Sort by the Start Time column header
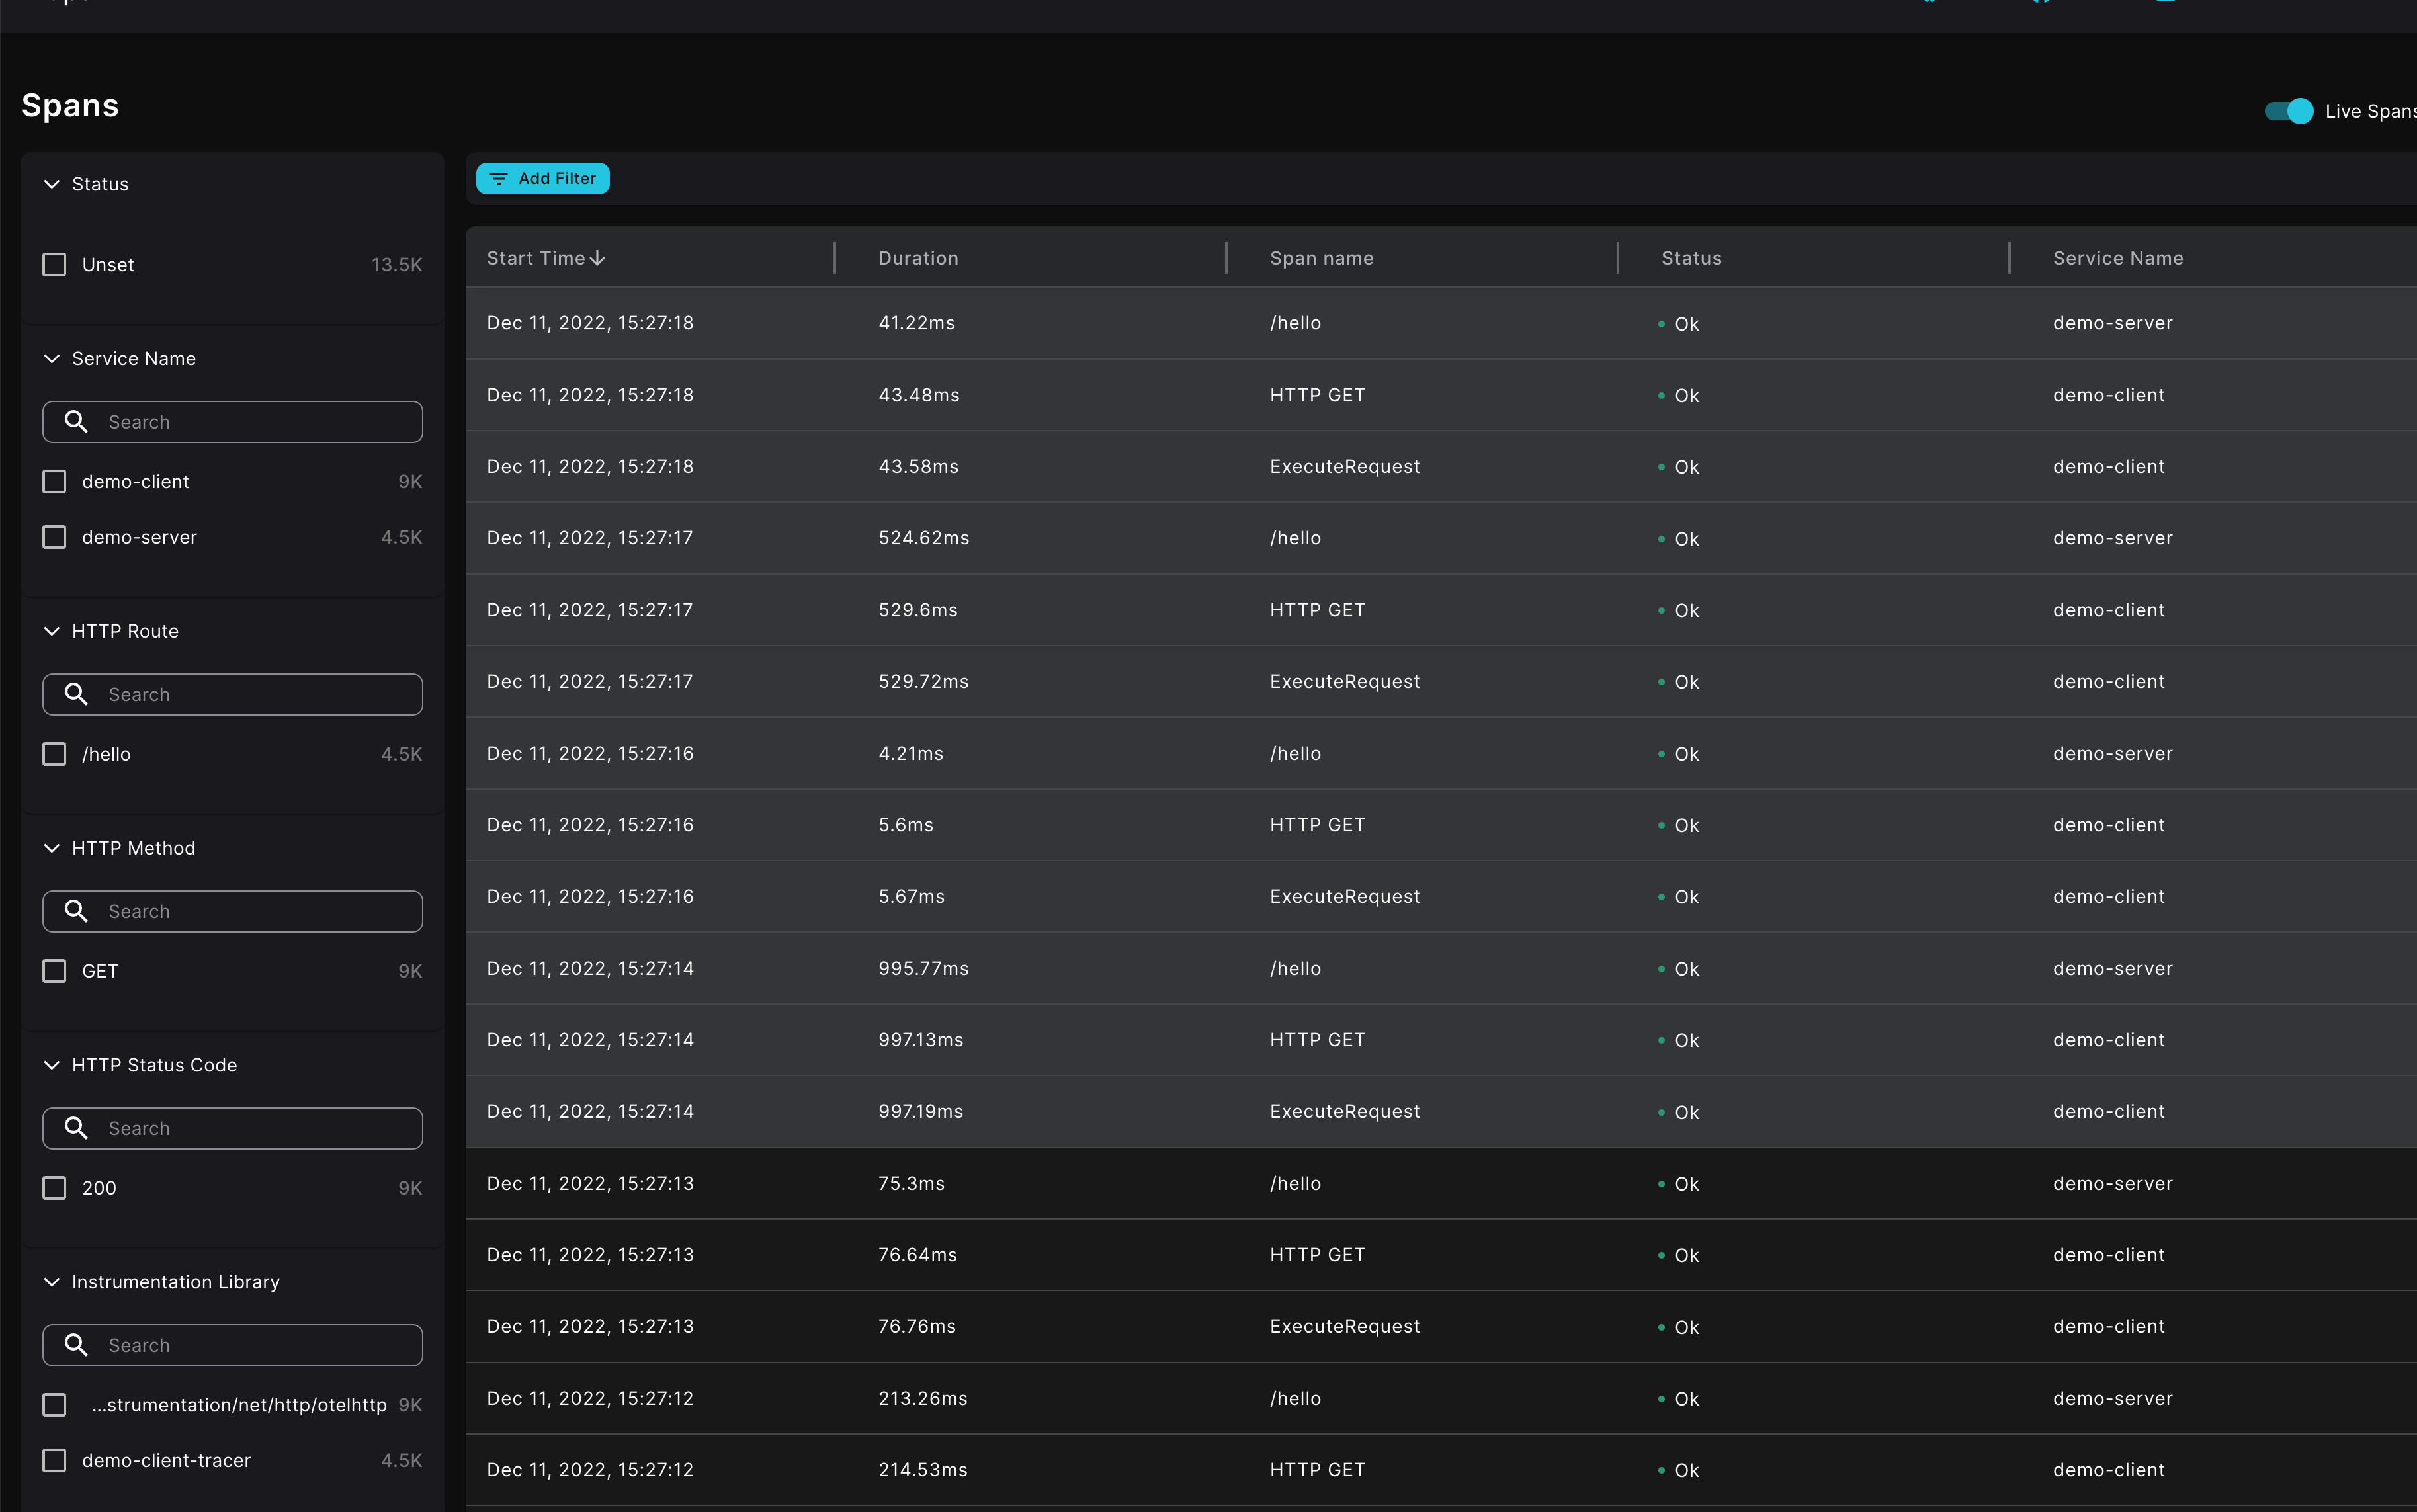Viewport: 2417px width, 1512px height. click(546, 258)
